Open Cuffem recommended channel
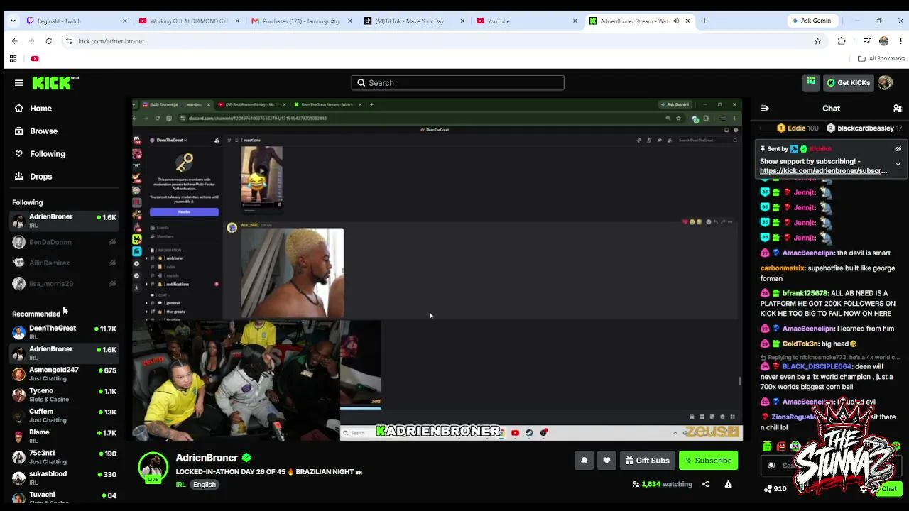 pyautogui.click(x=64, y=415)
